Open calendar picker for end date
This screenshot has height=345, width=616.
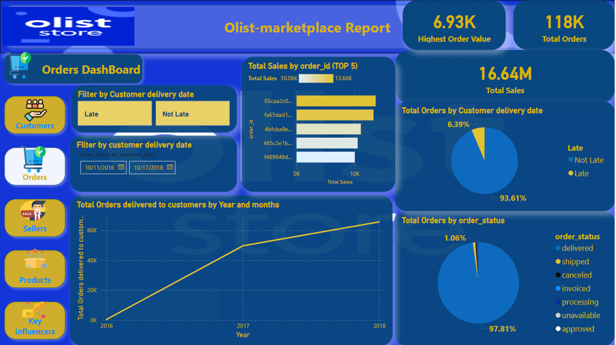coord(170,167)
